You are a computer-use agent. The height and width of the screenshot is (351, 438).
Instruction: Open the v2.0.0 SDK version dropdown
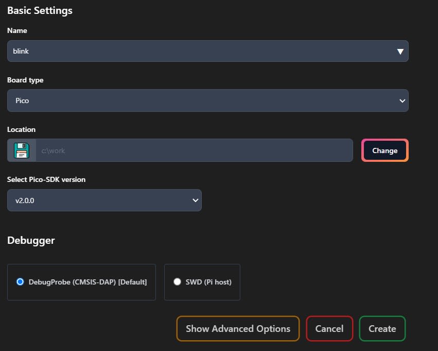pyautogui.click(x=104, y=200)
